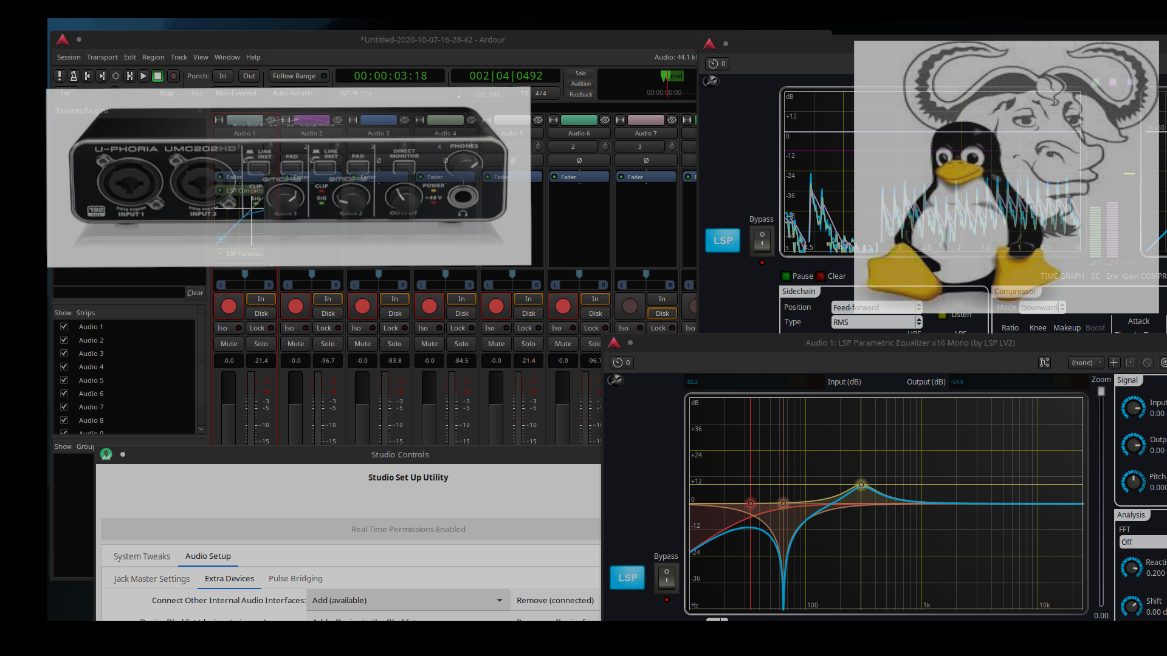Image resolution: width=1167 pixels, height=656 pixels.
Task: Click the equalizer plugin pin-connections icon
Action: tap(1044, 363)
